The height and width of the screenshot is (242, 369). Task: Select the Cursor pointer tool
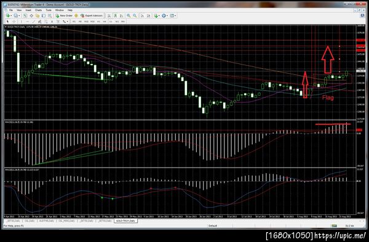click(8, 21)
